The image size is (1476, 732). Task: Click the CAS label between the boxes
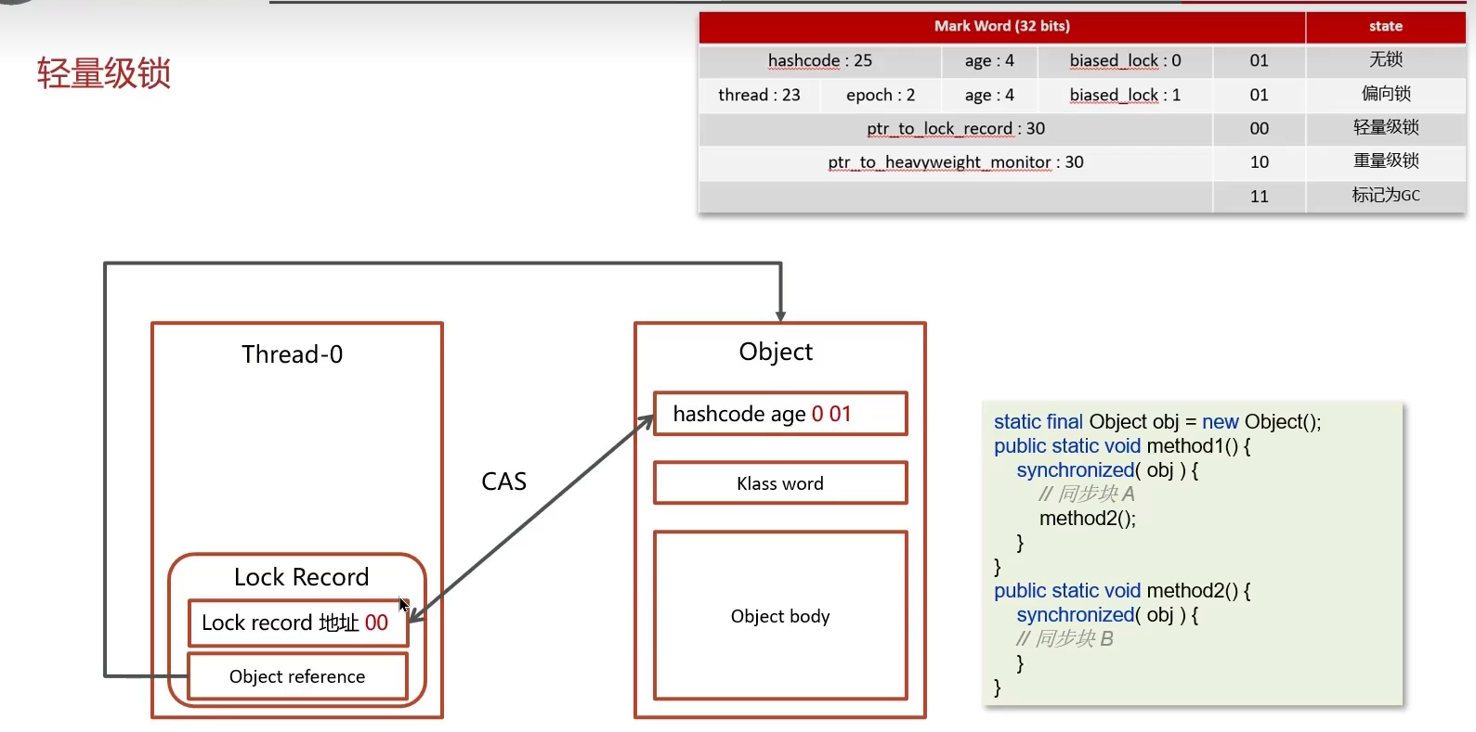[503, 482]
